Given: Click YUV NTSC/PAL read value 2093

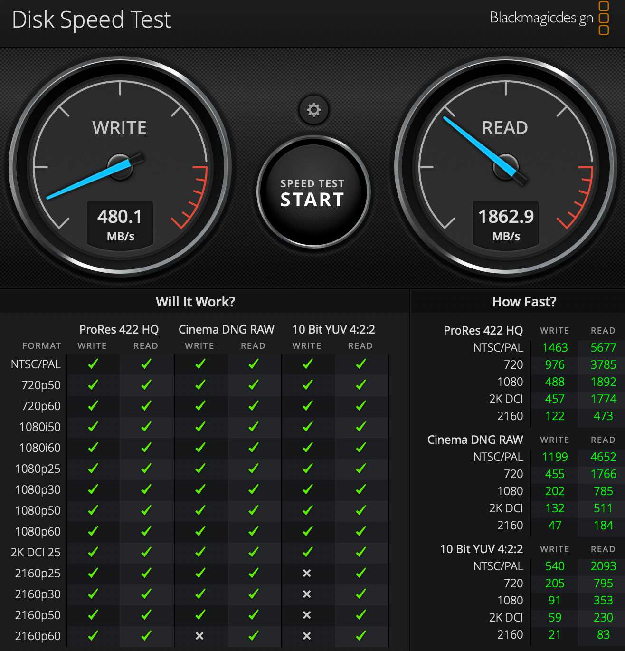Looking at the screenshot, I should pos(603,566).
